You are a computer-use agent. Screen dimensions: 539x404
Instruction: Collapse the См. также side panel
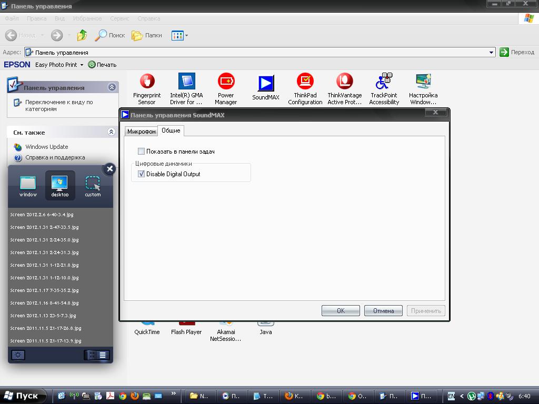pos(112,132)
